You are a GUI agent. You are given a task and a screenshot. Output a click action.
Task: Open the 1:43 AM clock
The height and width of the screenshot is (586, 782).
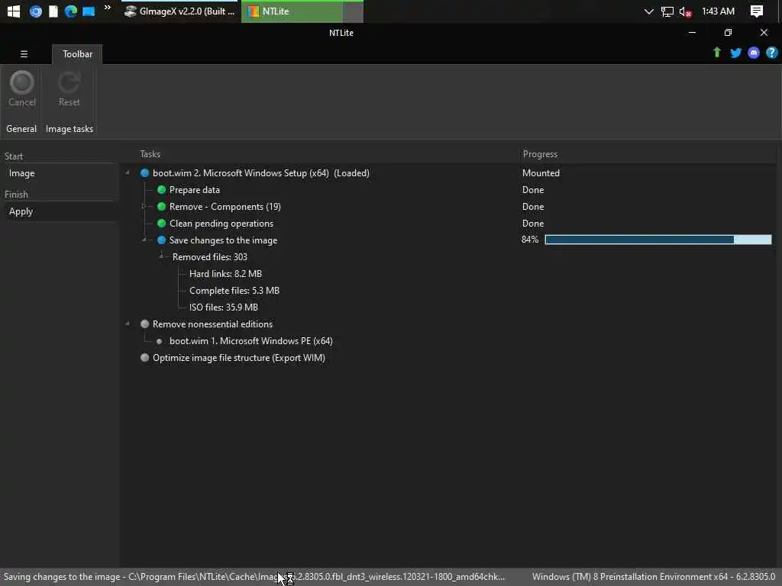[x=718, y=11]
